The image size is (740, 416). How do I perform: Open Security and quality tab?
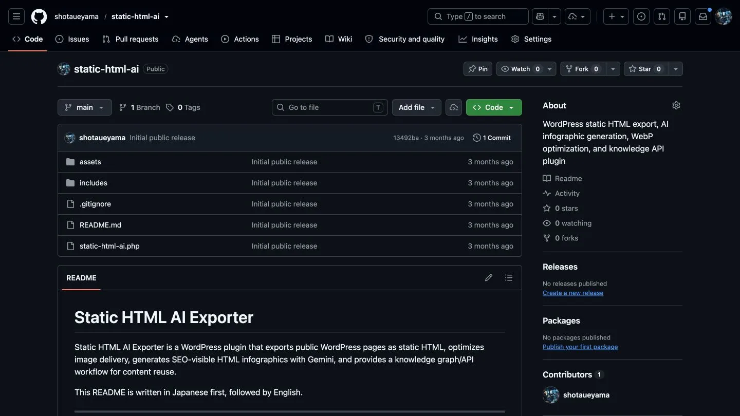coord(405,39)
